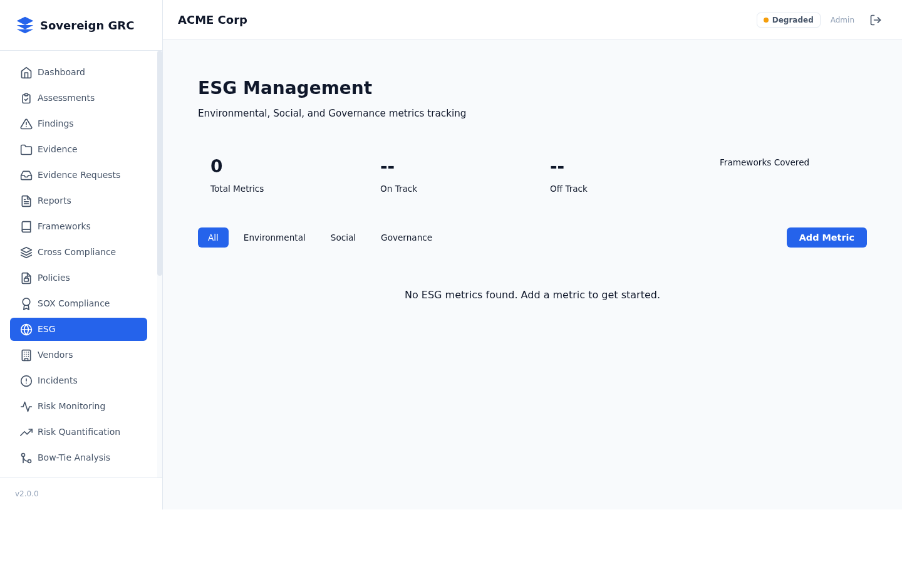Open Dashboard via the home icon
902x564 pixels.
coord(26,72)
